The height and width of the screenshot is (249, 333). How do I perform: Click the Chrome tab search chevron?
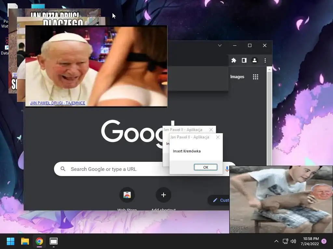point(220,45)
